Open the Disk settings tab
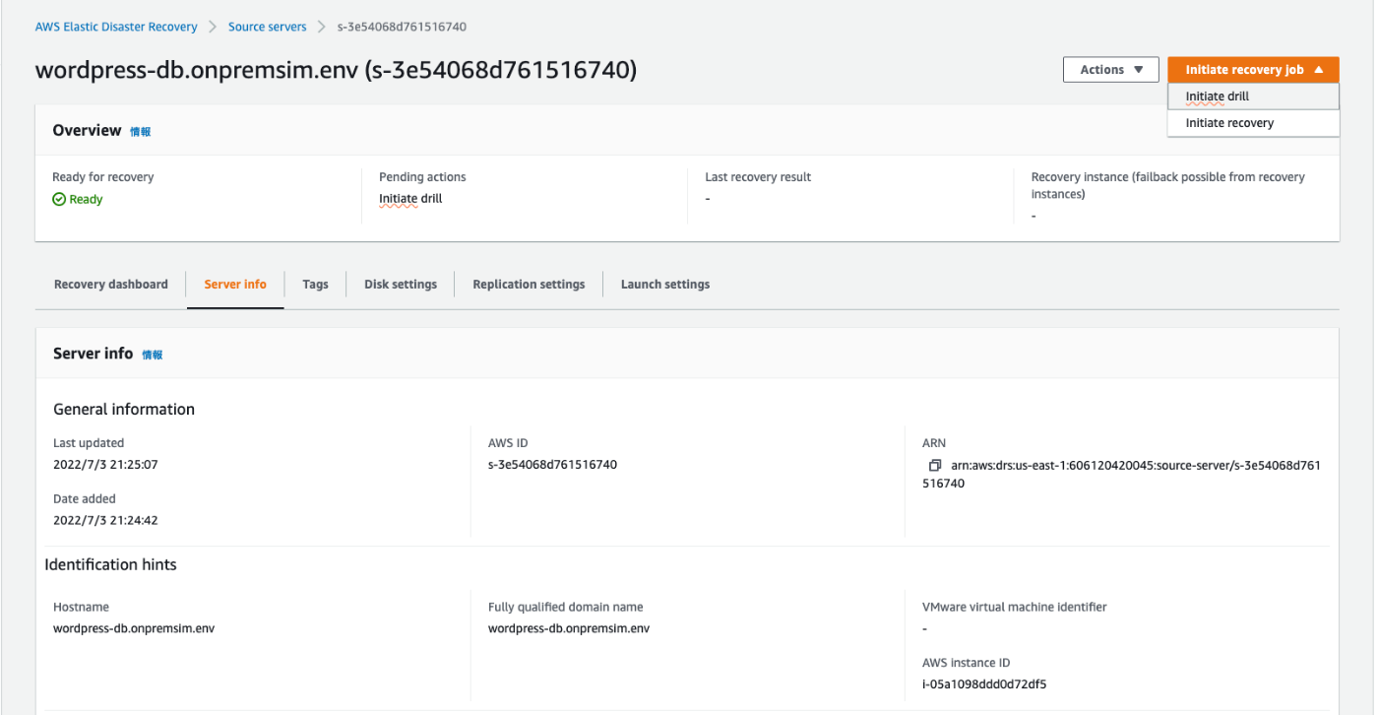 [x=401, y=285]
